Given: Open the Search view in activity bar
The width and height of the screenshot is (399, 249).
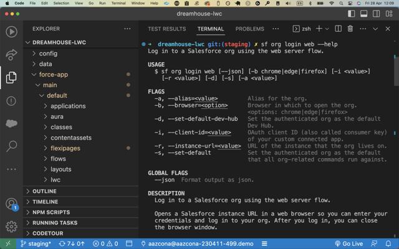Looking at the screenshot, I should 11,146.
